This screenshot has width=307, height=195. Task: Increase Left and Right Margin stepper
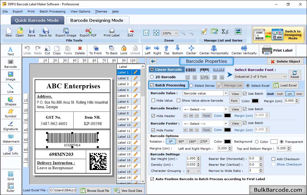pos(230,147)
